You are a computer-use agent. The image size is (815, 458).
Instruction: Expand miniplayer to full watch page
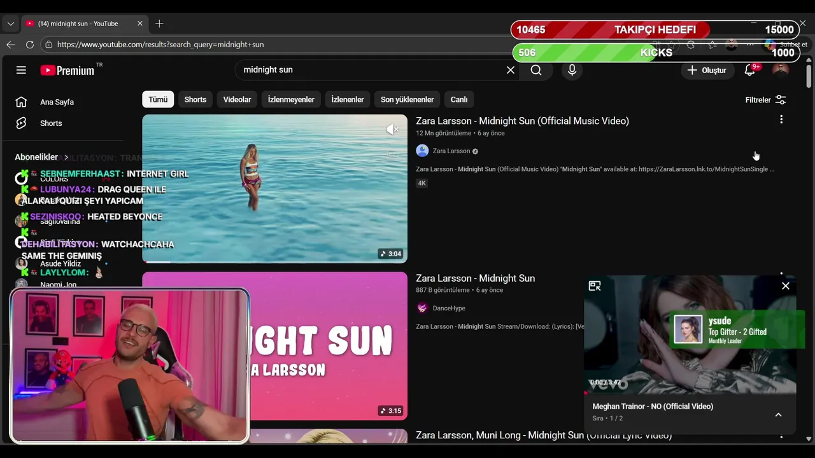click(x=595, y=286)
